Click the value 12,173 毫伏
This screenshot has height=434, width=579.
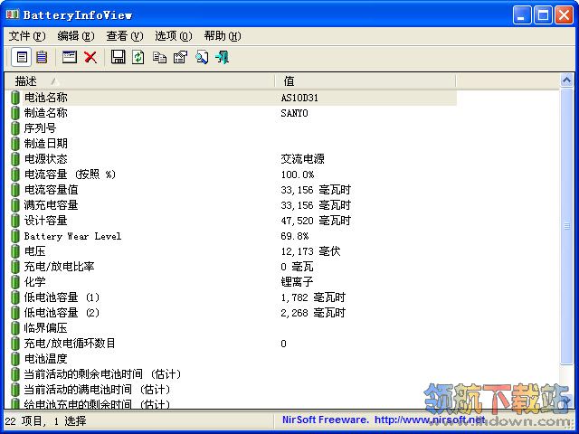310,251
